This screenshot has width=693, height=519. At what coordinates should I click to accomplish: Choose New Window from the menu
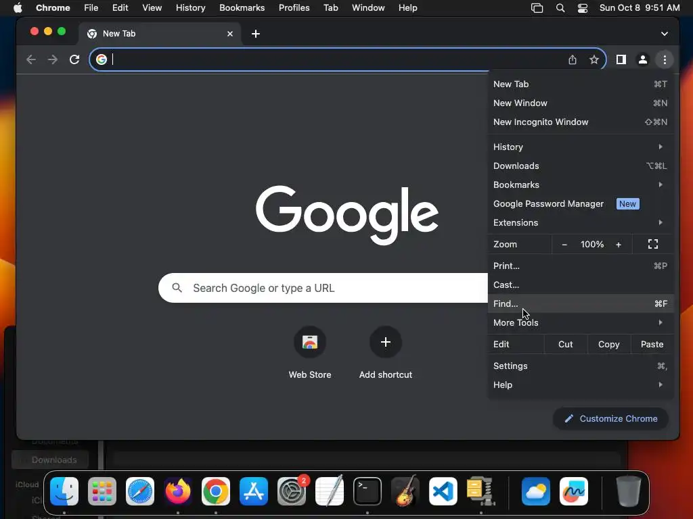(581, 103)
